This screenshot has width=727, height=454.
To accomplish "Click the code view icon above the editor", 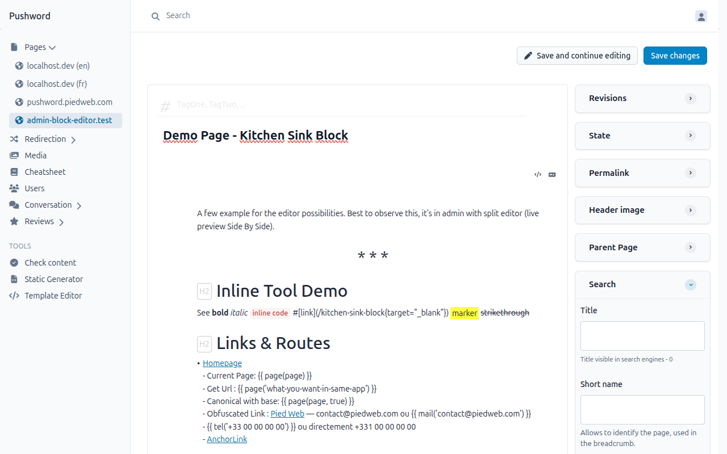I will pyautogui.click(x=537, y=174).
